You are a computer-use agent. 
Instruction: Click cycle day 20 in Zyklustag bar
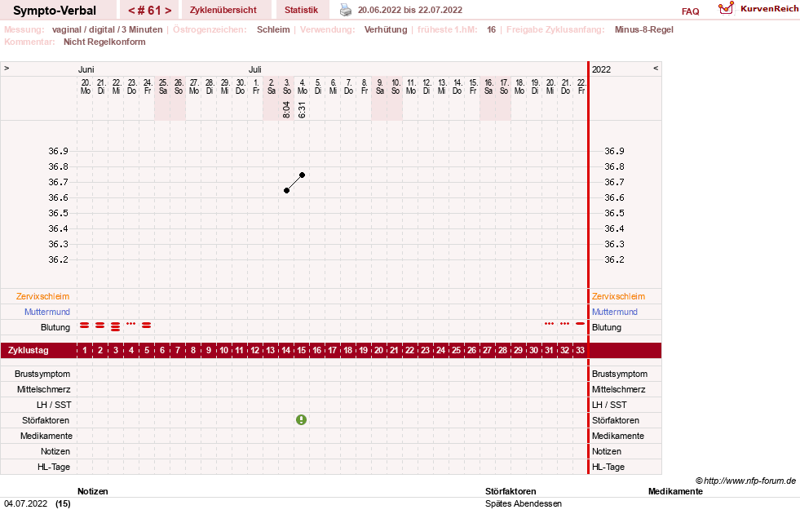point(379,351)
